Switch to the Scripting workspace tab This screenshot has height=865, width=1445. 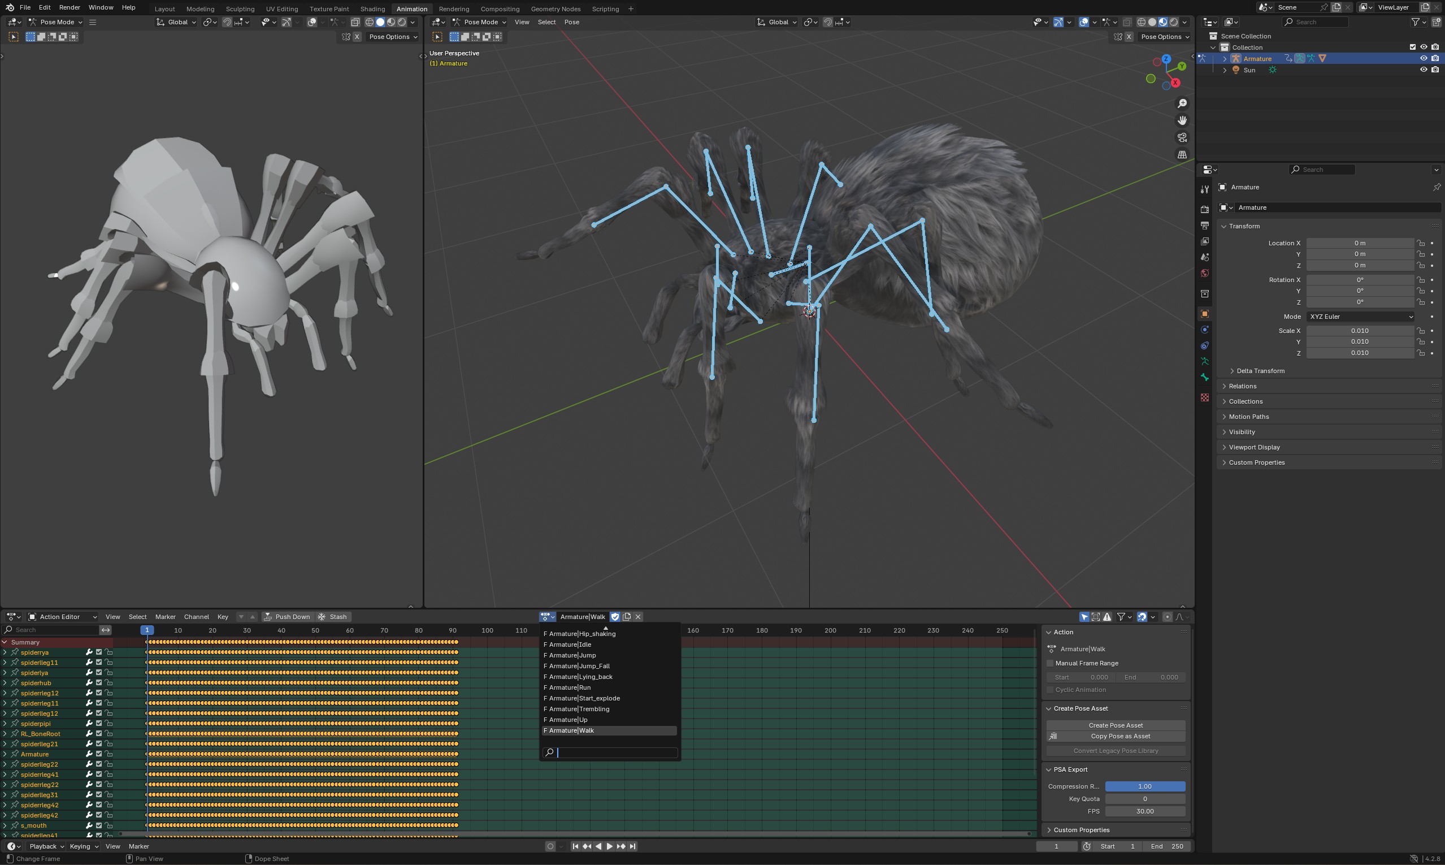(x=605, y=8)
